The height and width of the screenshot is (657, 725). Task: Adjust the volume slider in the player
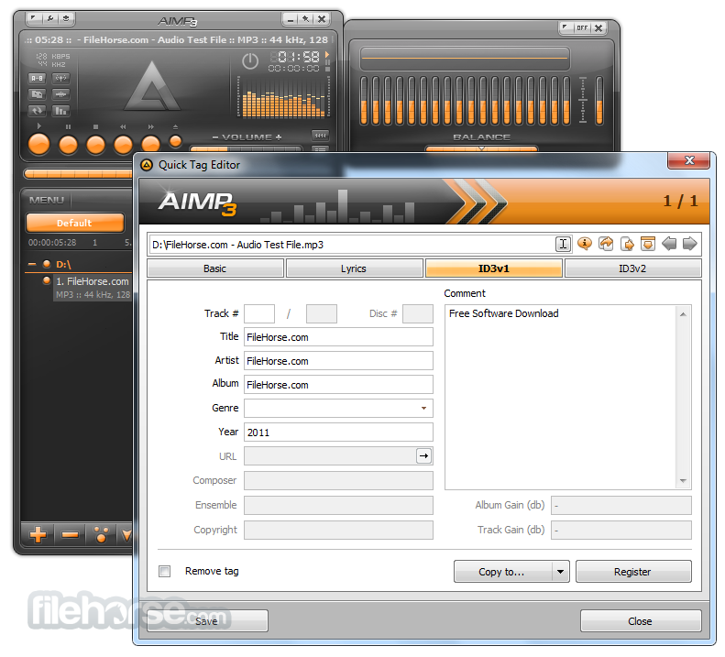click(246, 148)
